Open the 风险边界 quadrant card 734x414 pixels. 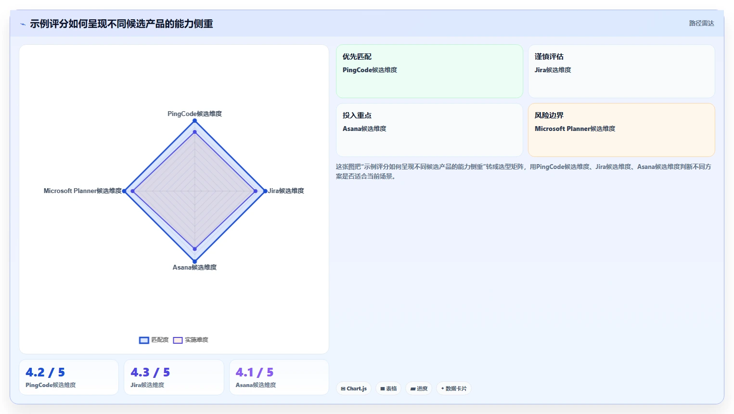(x=621, y=130)
